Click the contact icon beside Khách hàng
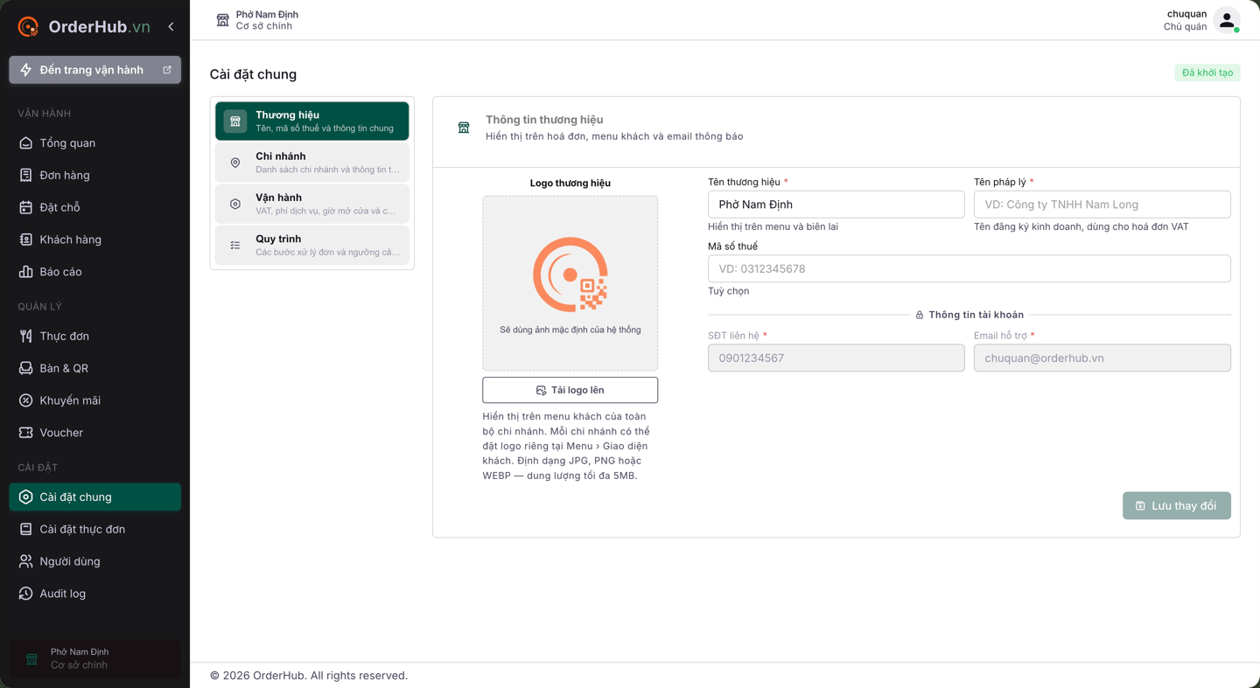1260x688 pixels. [26, 240]
